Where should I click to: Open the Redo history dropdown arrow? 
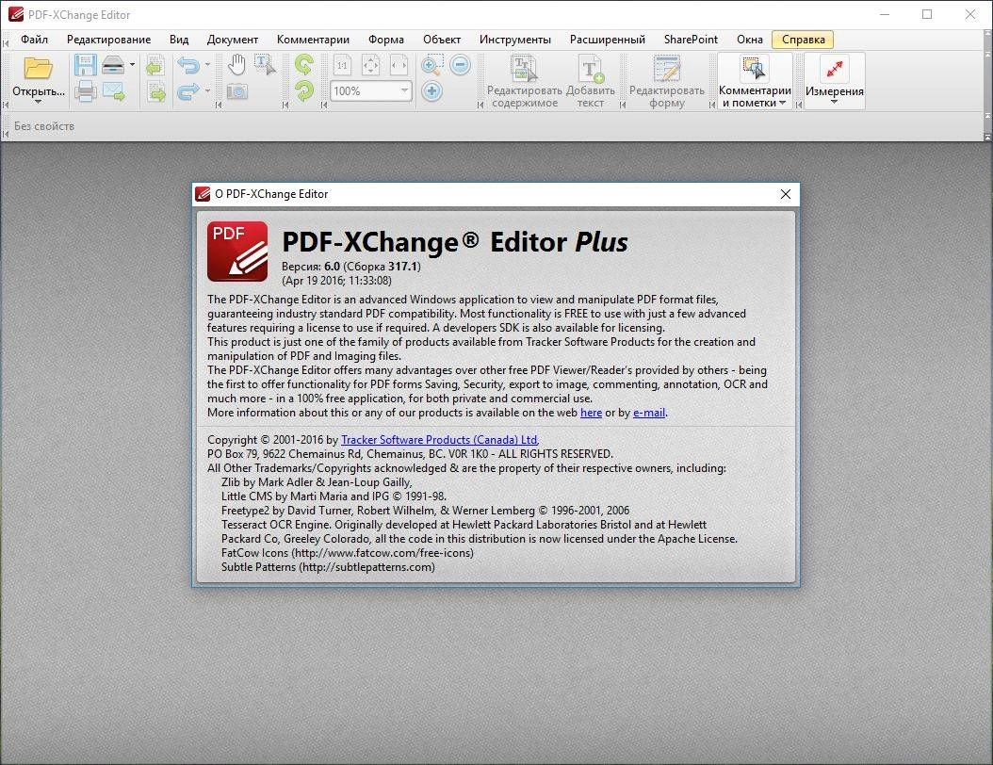(x=207, y=91)
